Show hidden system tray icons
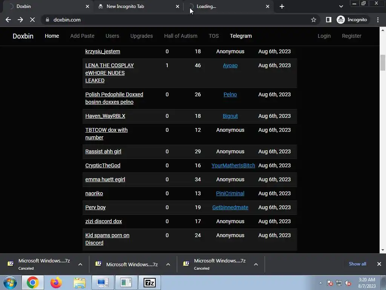 click(320, 283)
